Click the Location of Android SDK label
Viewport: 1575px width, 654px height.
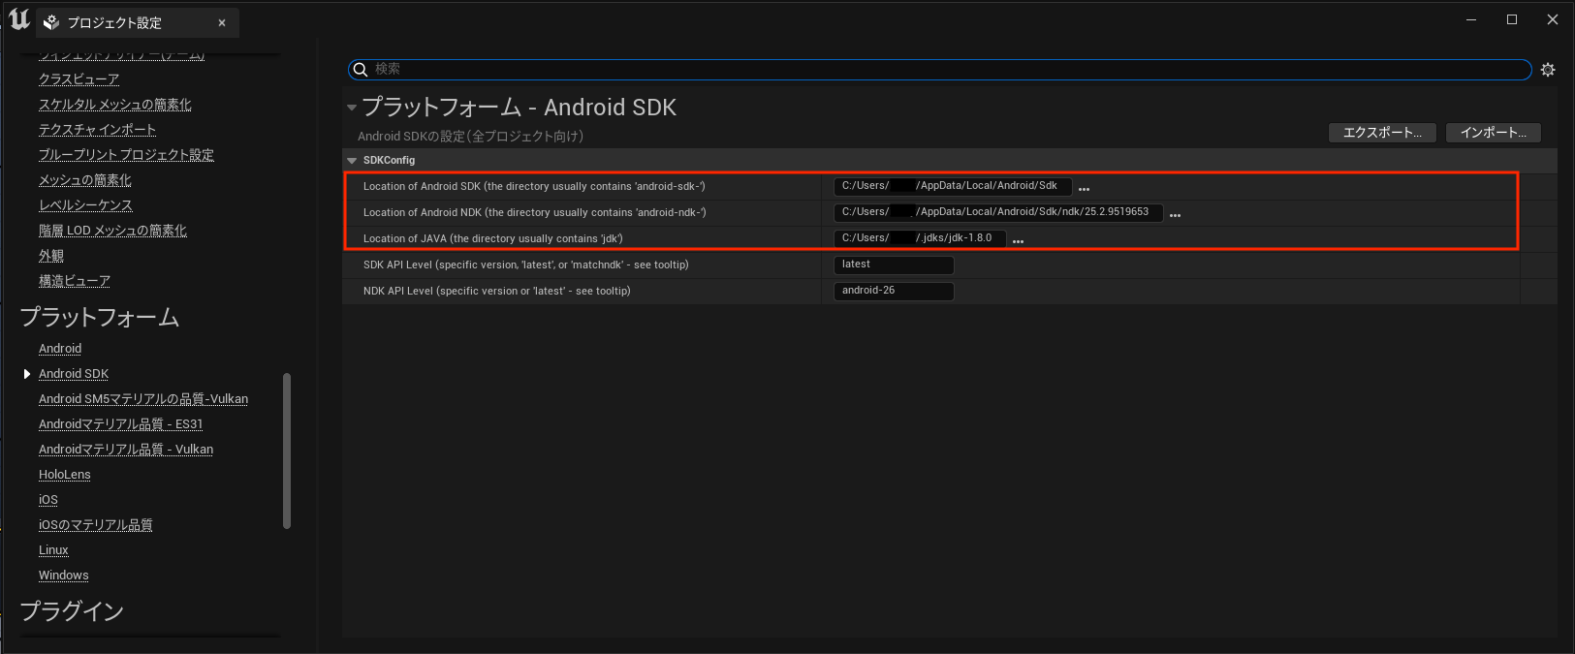tap(534, 186)
